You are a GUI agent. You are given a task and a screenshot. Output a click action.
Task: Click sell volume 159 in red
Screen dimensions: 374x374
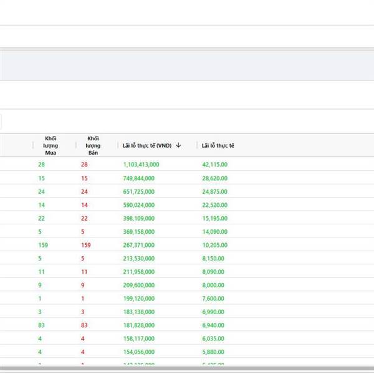86,245
